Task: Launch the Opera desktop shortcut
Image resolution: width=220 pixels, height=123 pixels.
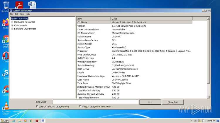Action: pyautogui.click(x=6, y=57)
